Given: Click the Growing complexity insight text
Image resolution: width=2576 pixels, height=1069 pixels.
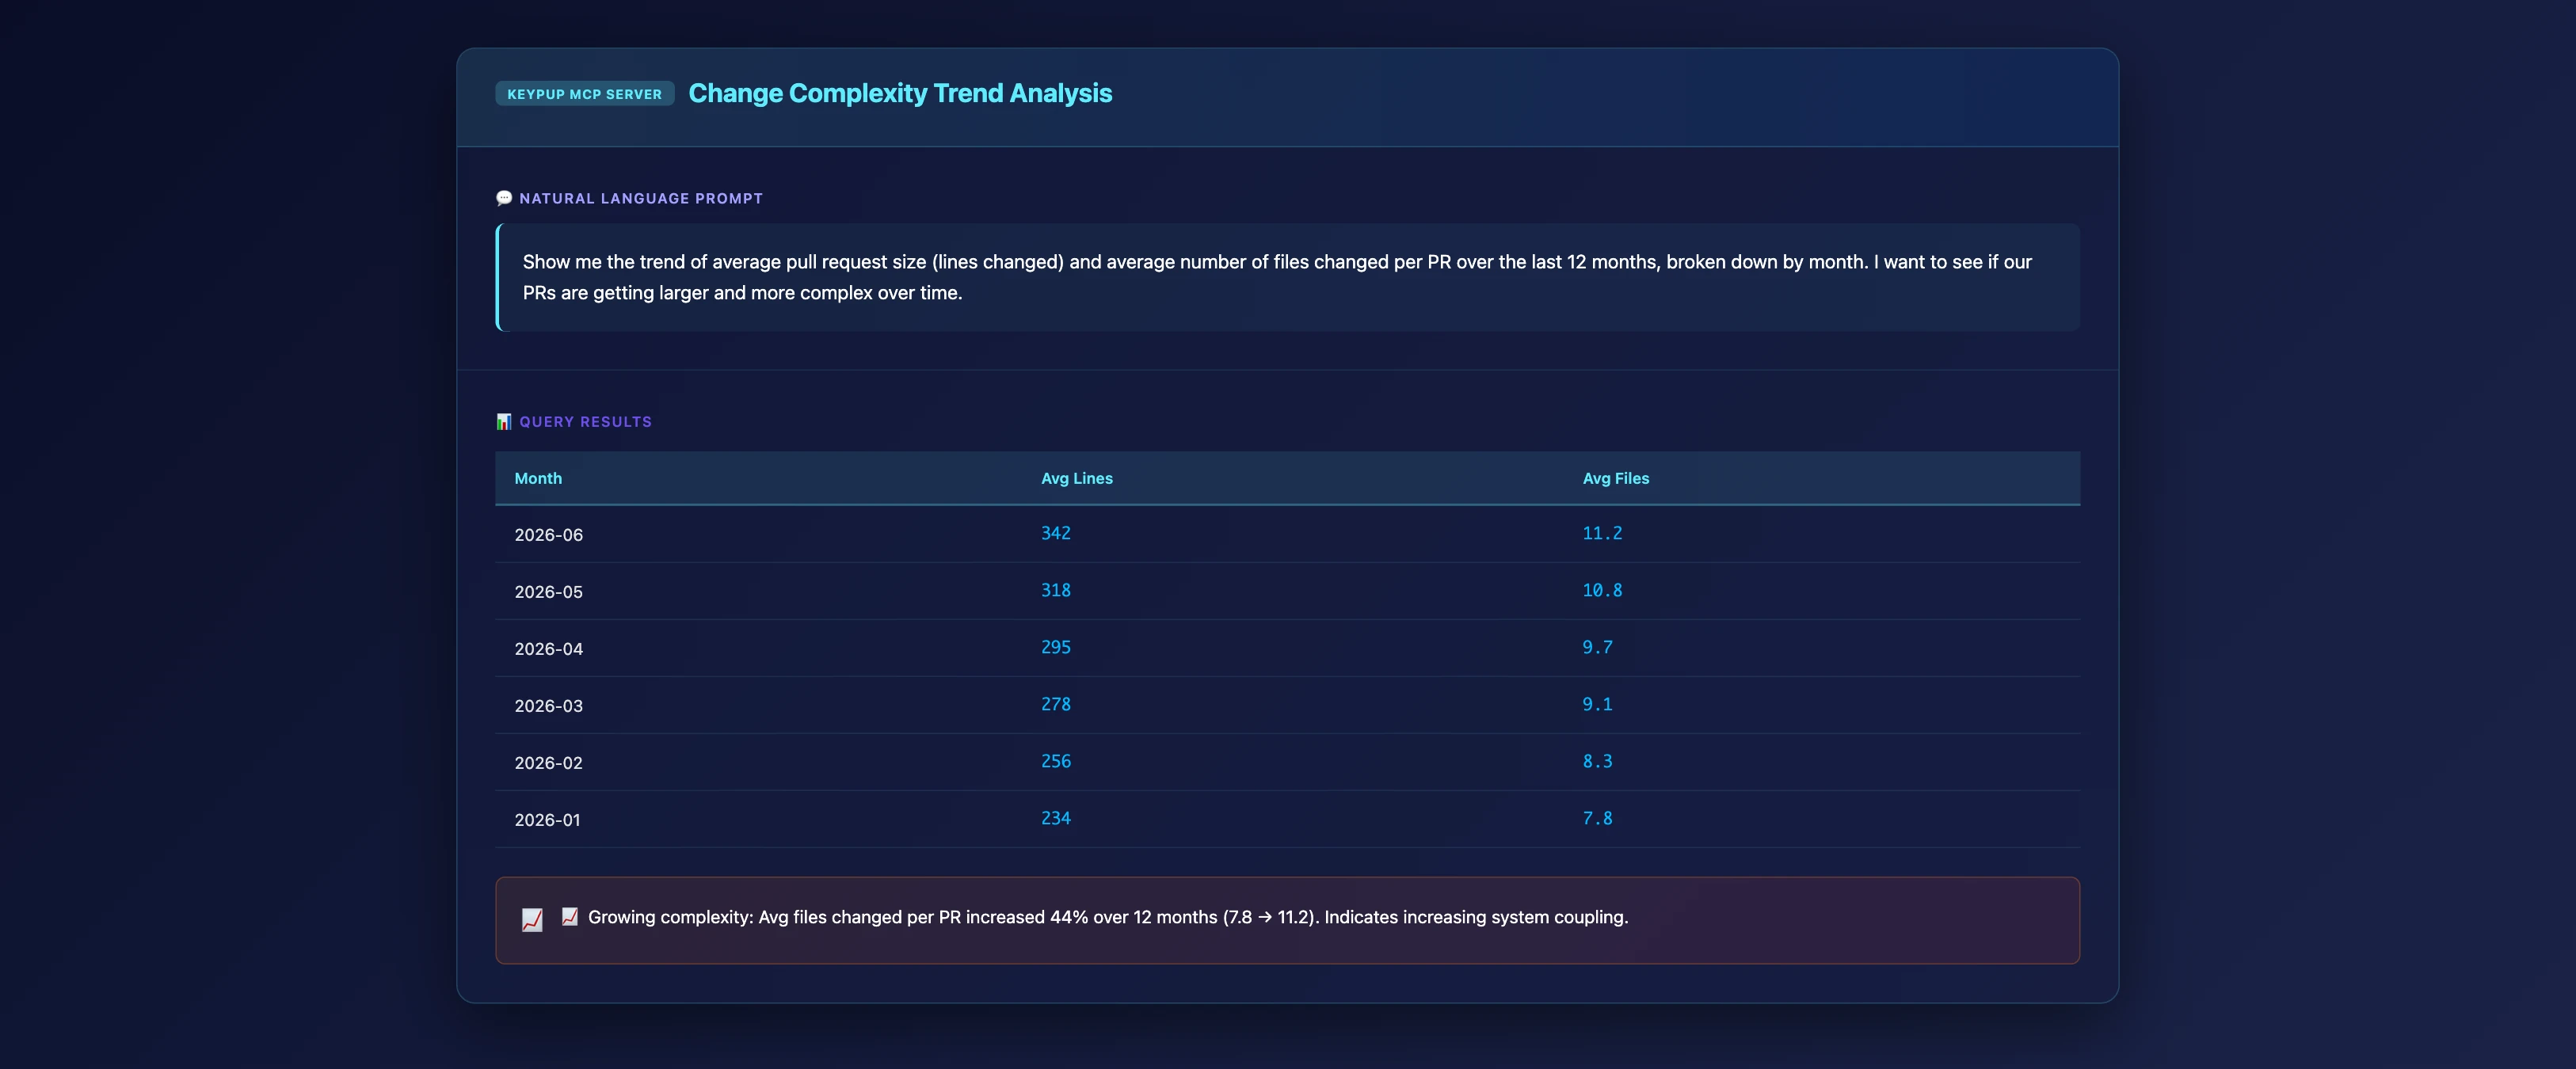Looking at the screenshot, I should (x=1108, y=917).
